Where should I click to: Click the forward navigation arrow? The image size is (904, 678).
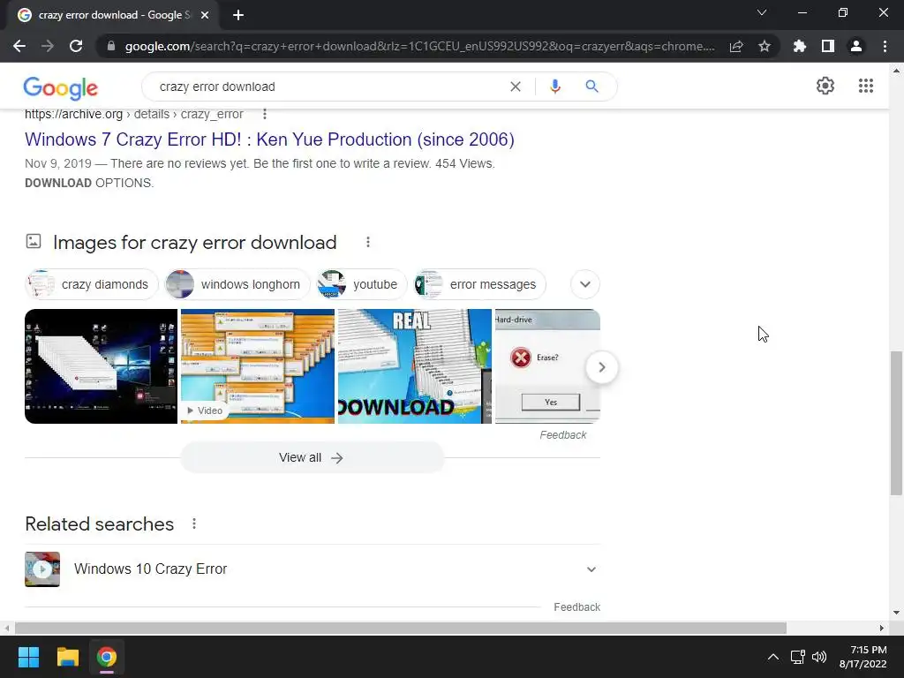(48, 46)
